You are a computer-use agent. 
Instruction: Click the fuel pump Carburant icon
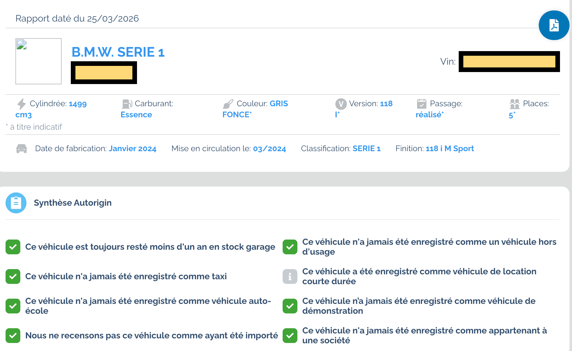127,104
